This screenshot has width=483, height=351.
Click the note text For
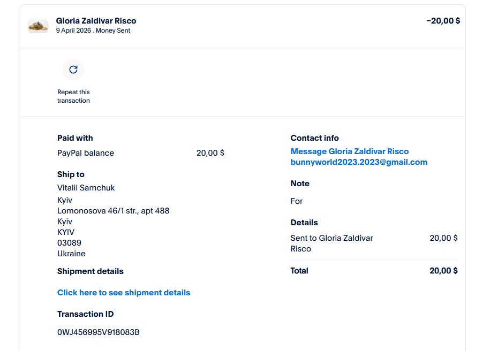click(x=297, y=201)
